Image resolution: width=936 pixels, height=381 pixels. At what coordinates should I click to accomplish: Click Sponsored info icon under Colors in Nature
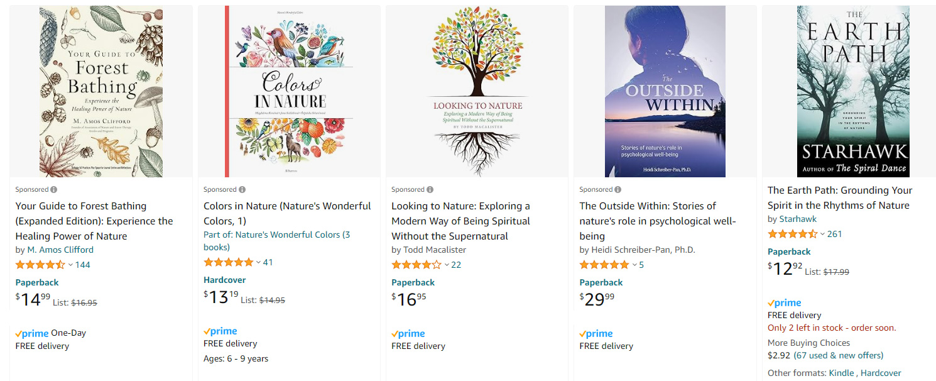click(242, 190)
